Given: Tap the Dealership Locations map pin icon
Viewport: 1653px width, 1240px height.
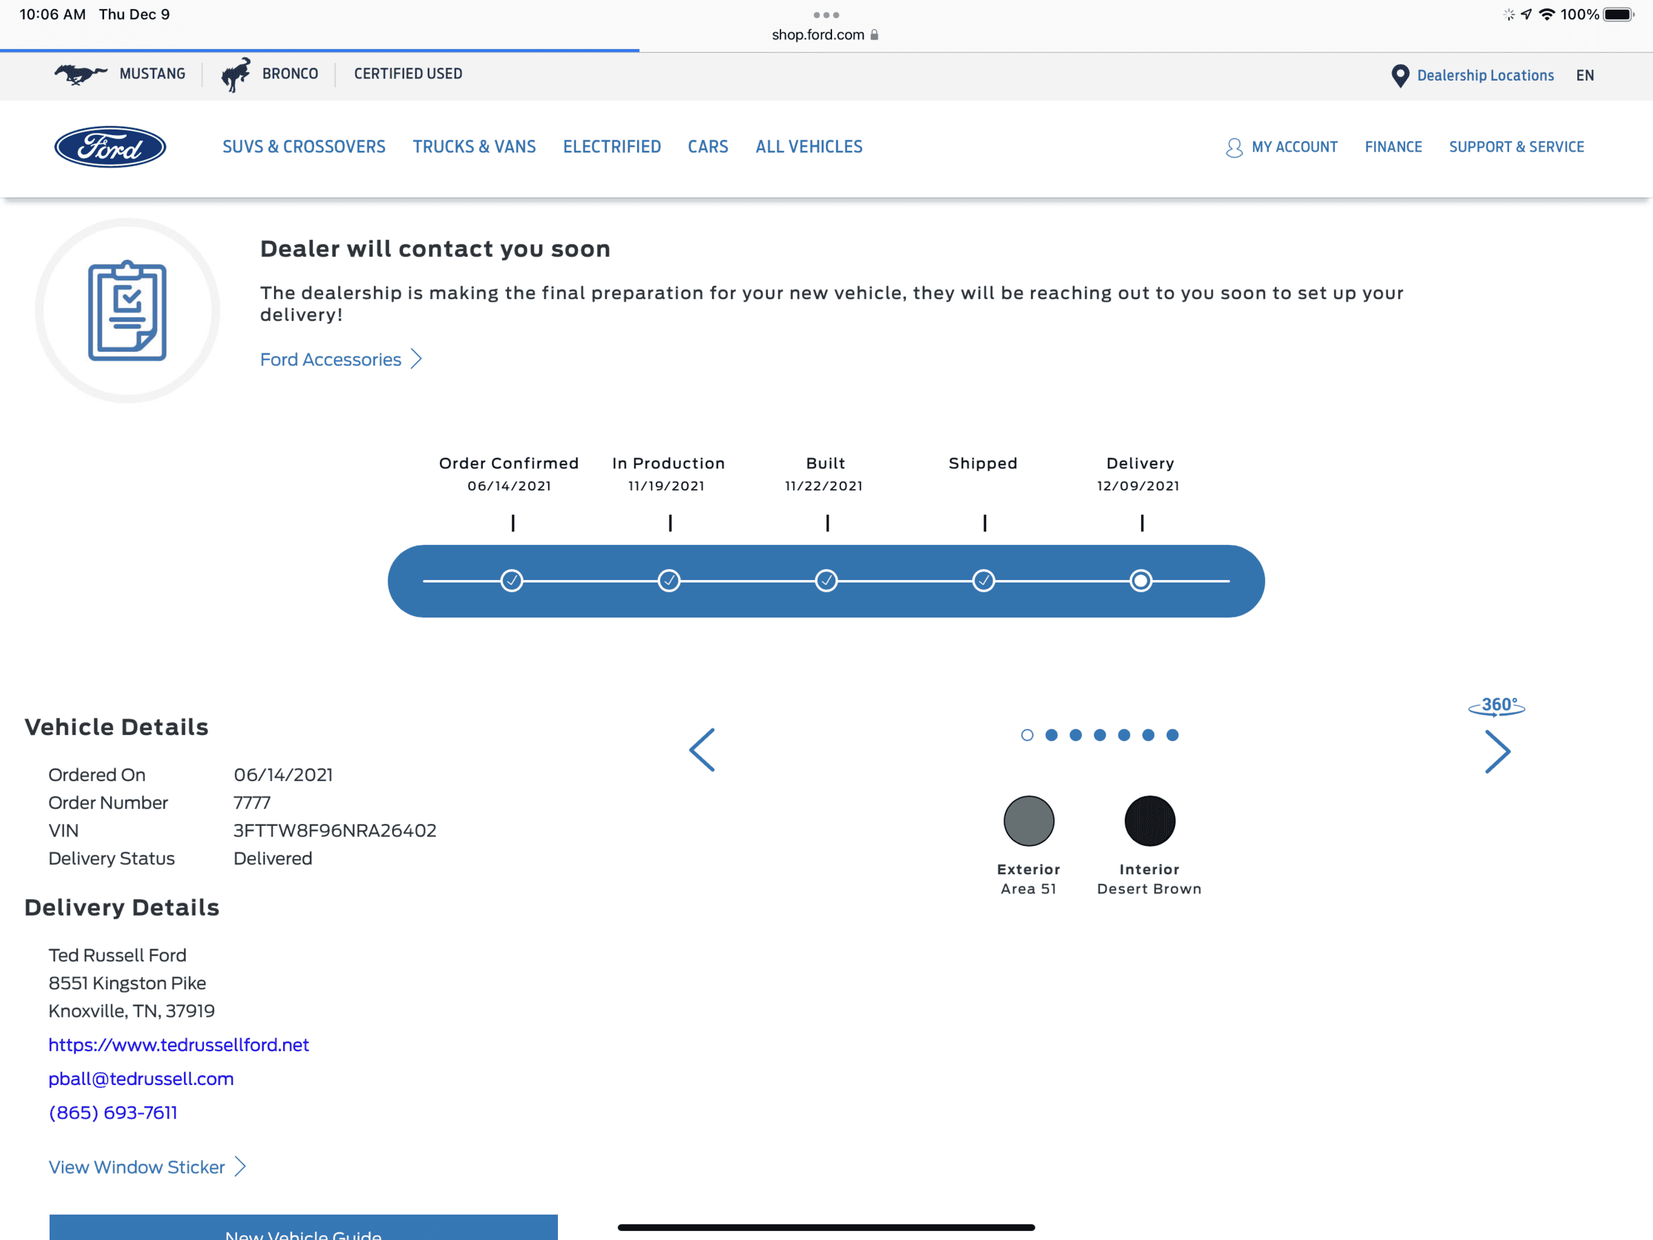Looking at the screenshot, I should pos(1400,76).
